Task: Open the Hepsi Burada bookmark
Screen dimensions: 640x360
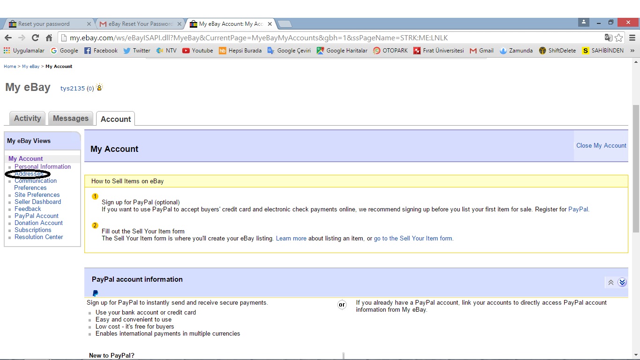Action: (x=240, y=51)
